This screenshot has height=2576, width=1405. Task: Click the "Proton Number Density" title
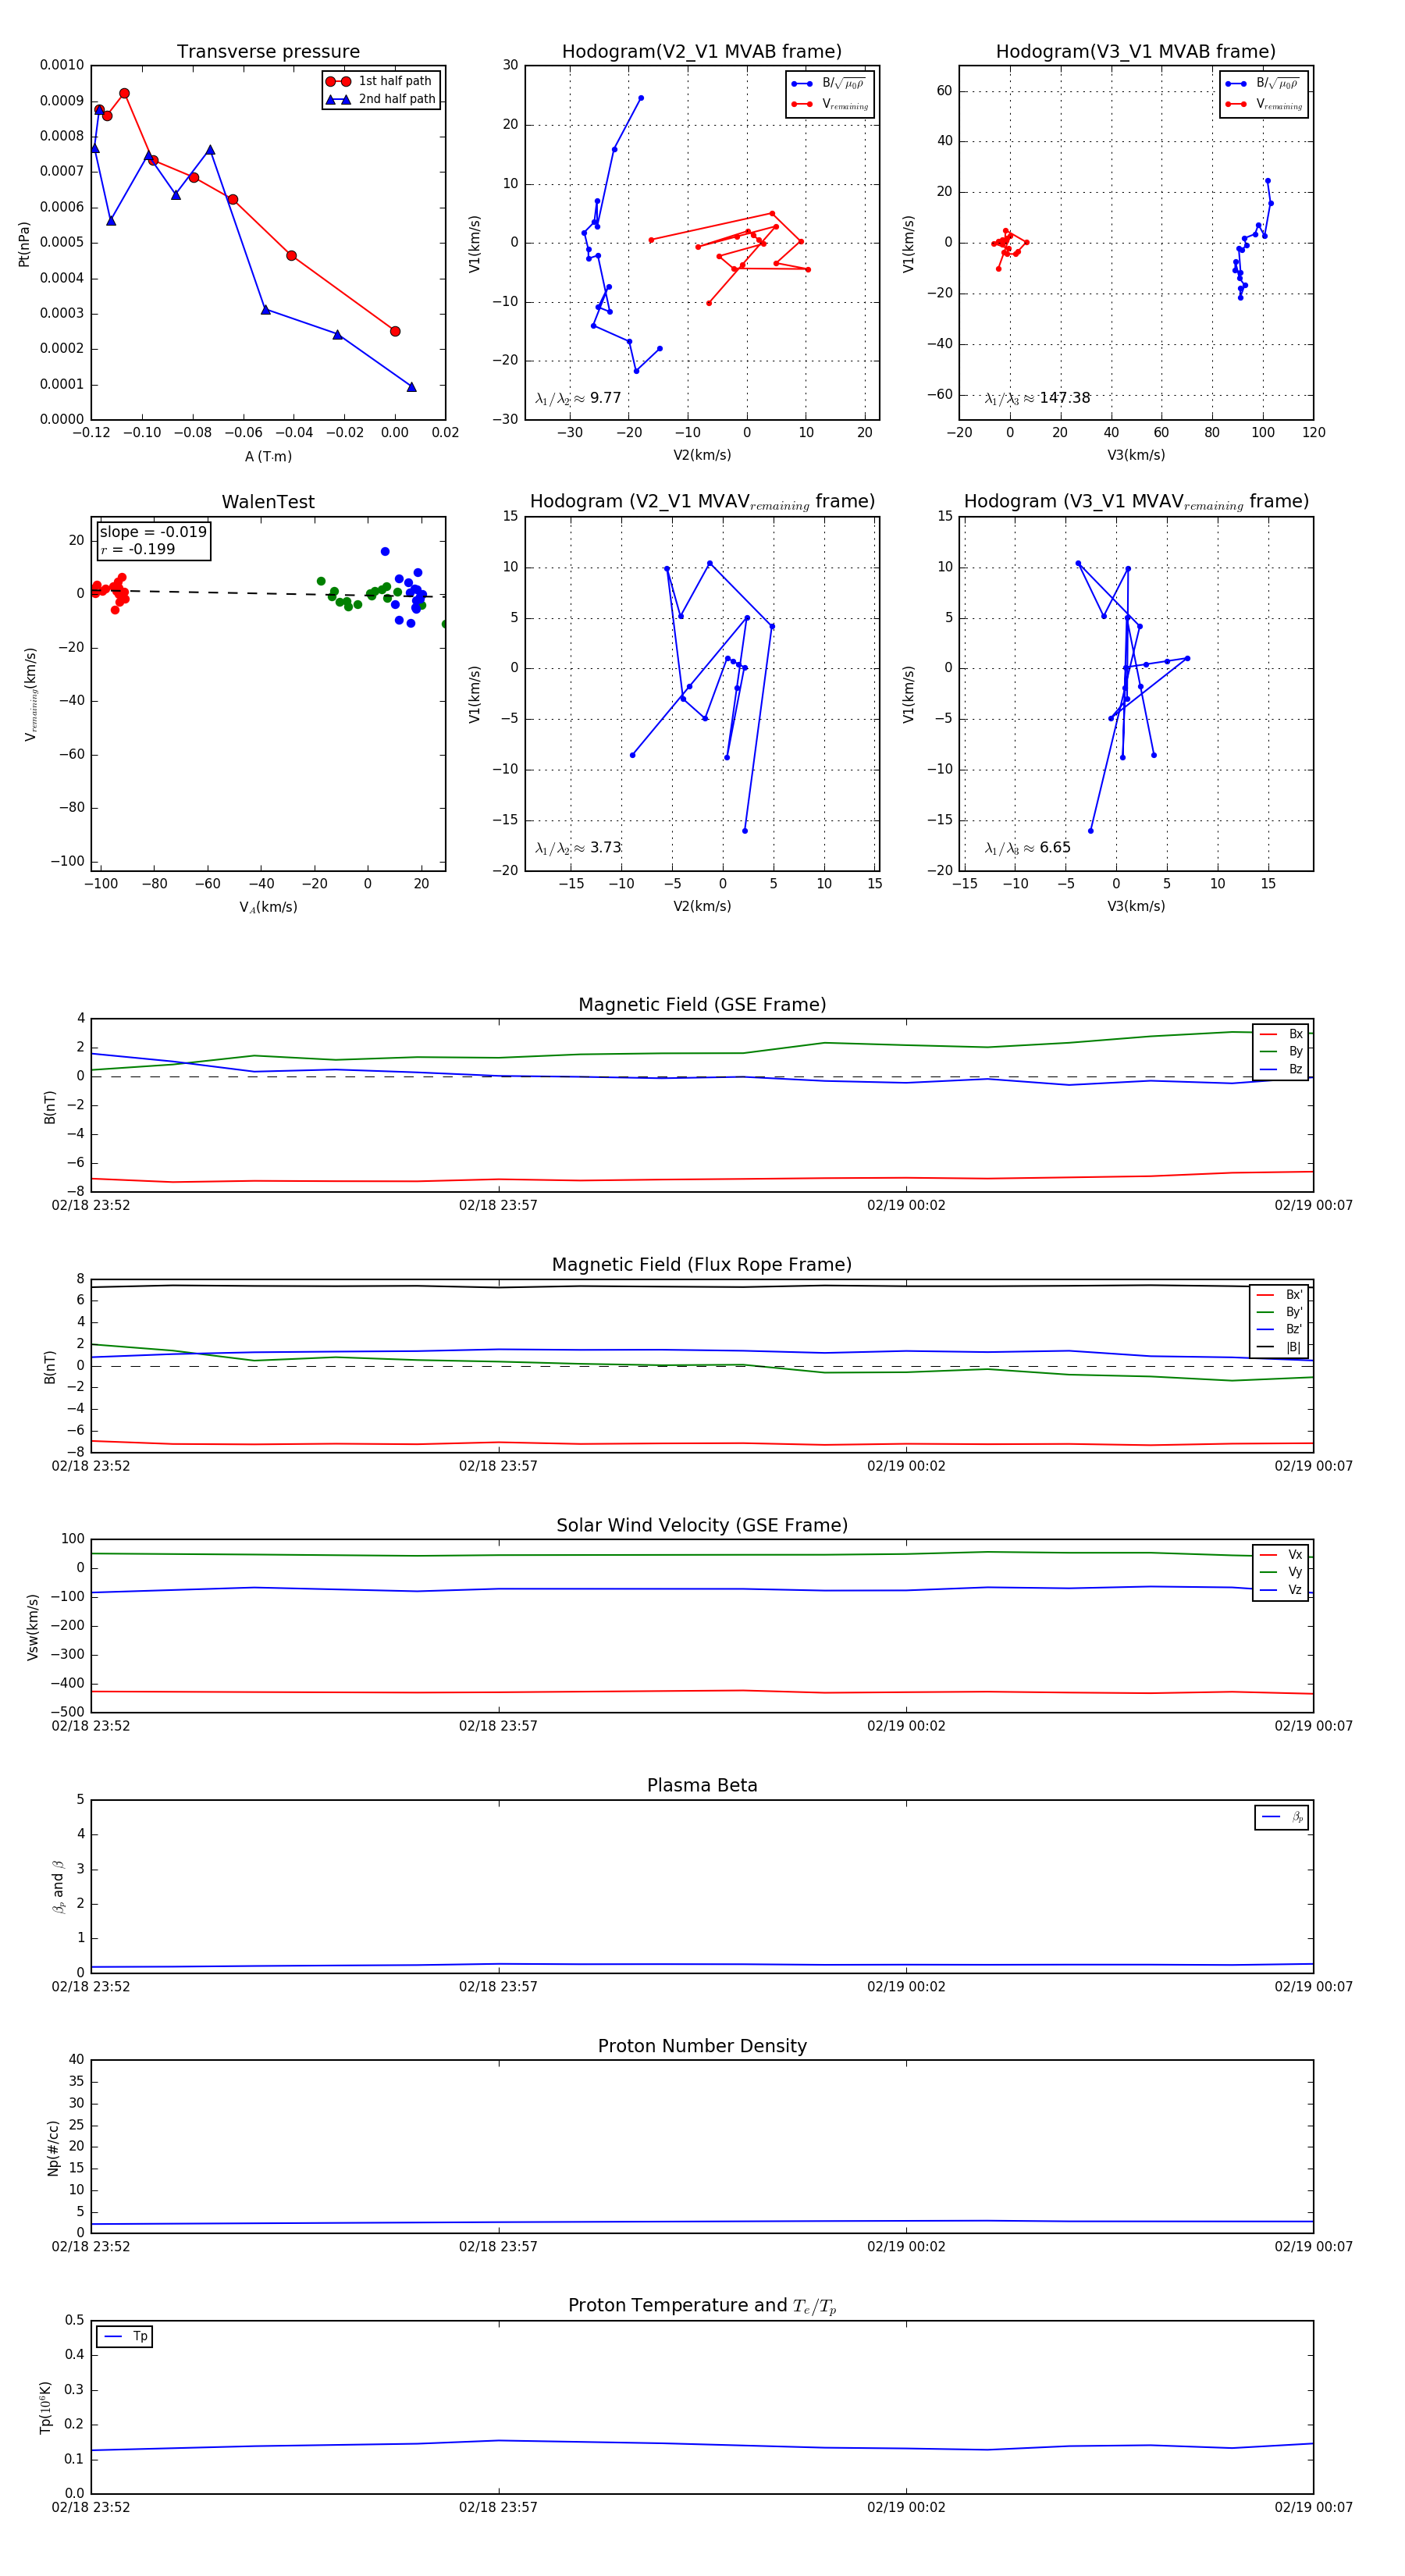click(x=702, y=2046)
